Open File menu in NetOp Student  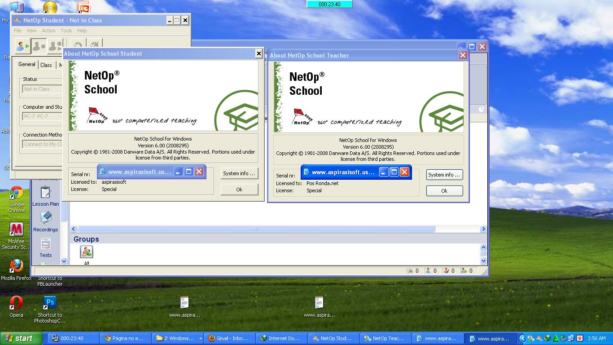[18, 31]
